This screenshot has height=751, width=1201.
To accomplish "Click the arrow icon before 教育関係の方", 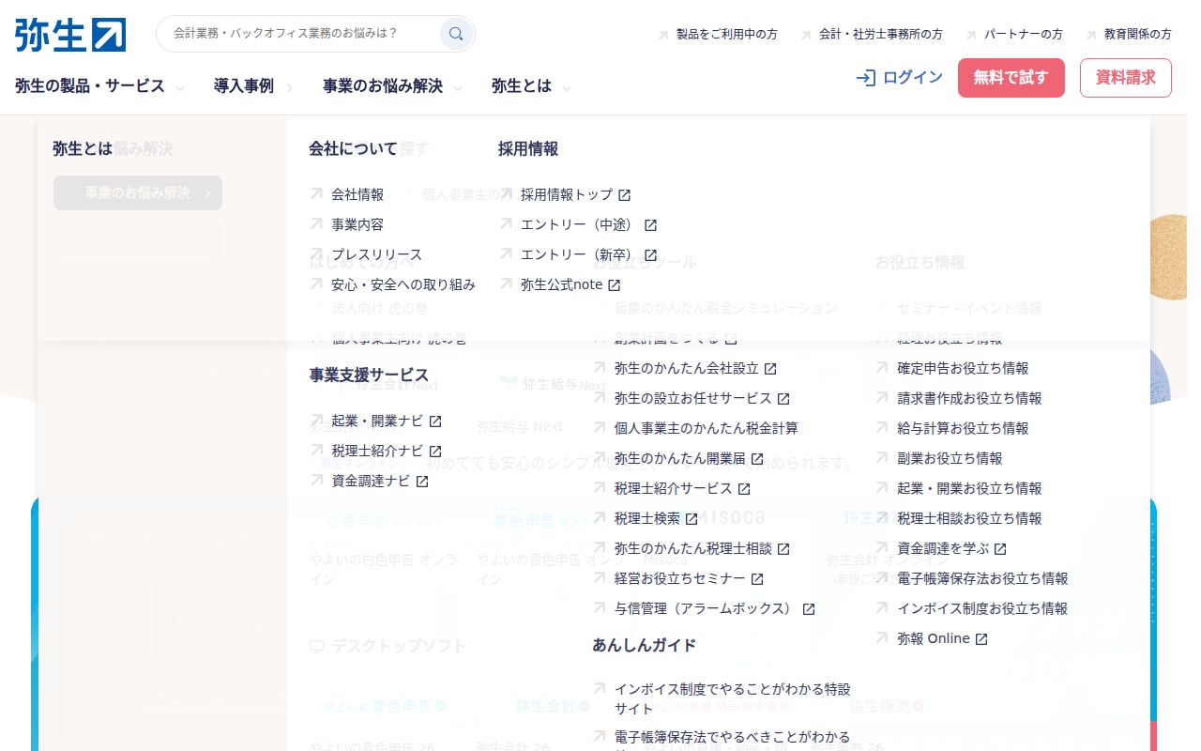I will tap(1091, 35).
